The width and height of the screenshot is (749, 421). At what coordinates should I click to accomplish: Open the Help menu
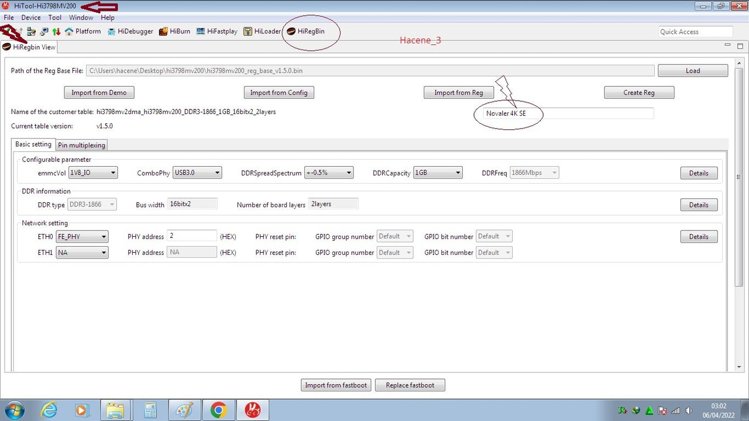tap(108, 18)
